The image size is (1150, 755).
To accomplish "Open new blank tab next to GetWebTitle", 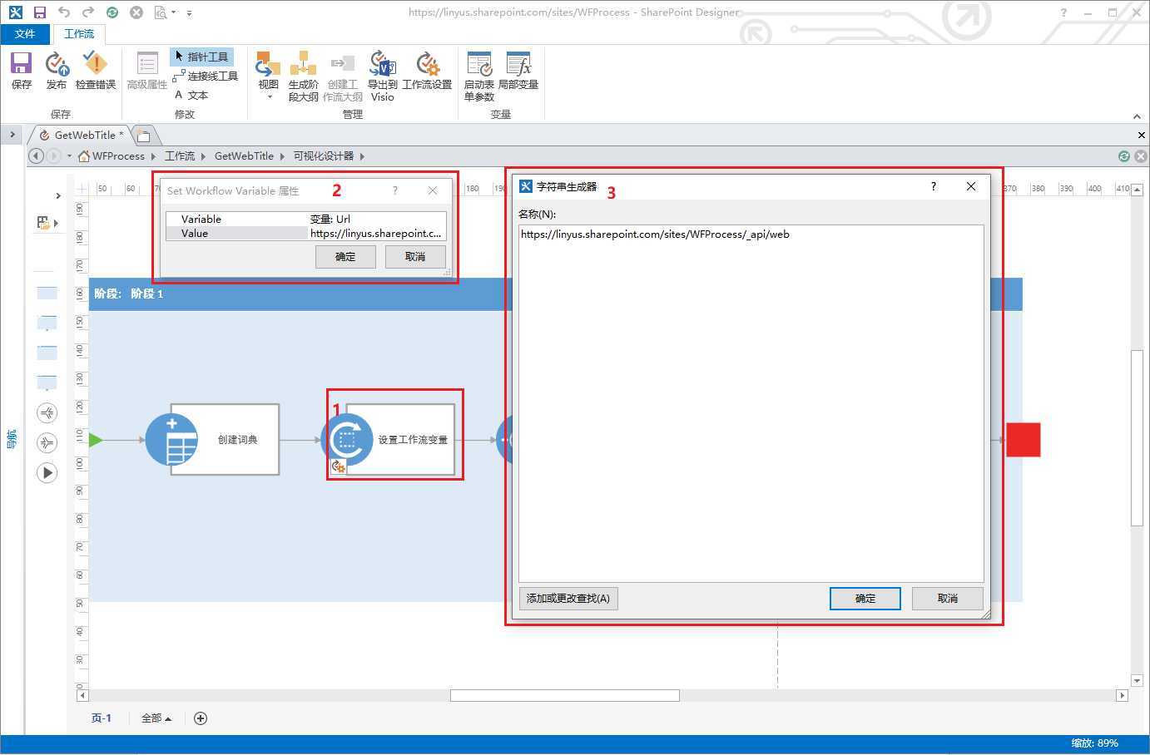I will tap(143, 136).
